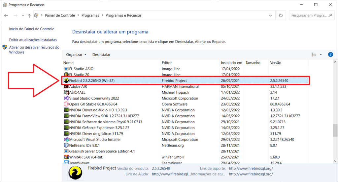Viewport: 338px width, 182px height.
Task: Click the refresh button beside address bar
Action: [281, 15]
